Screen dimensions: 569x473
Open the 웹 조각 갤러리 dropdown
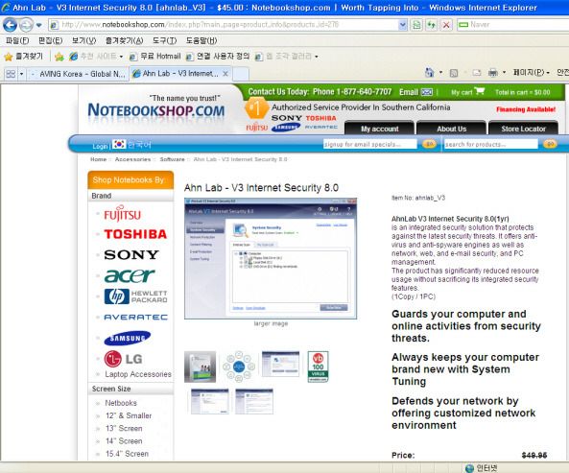click(286, 57)
